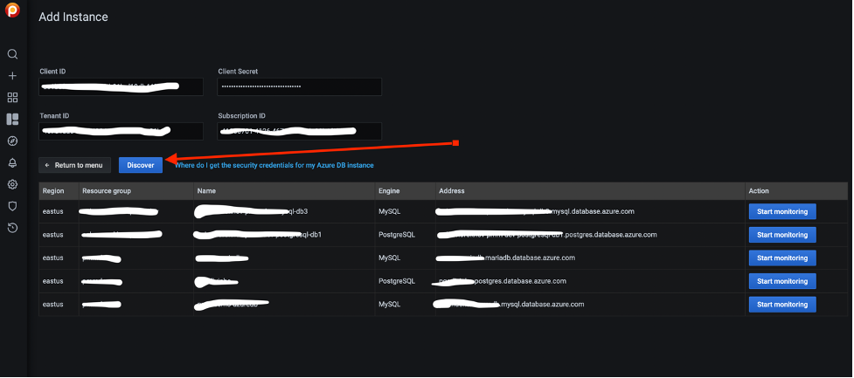
Task: Open the Configuration gear icon
Action: pos(12,184)
